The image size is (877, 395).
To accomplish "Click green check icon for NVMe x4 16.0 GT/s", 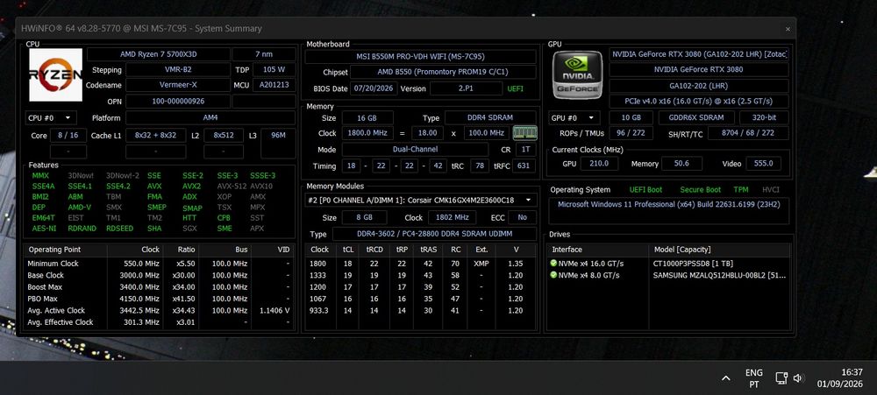I will pyautogui.click(x=553, y=263).
